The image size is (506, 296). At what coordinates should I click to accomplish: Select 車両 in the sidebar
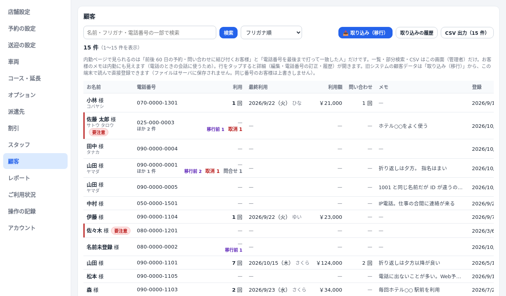[35, 62]
